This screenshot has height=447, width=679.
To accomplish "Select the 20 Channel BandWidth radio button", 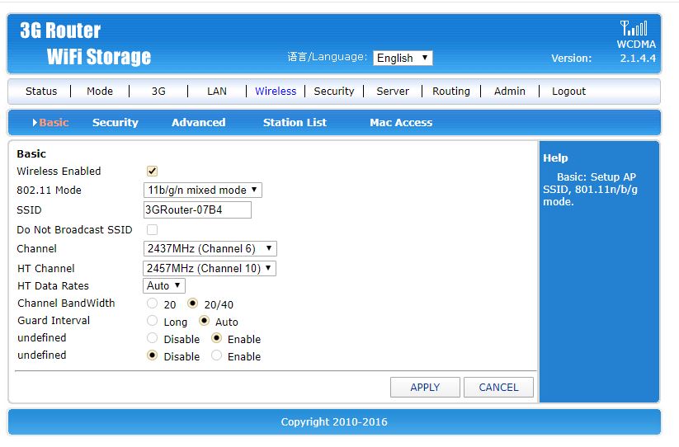I will click(x=153, y=303).
